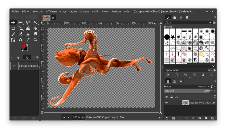226x131 pixels.
Task: Select the Free Select lasso tool
Action: click(28, 23)
